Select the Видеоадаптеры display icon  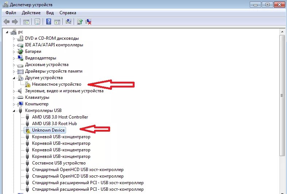20,58
